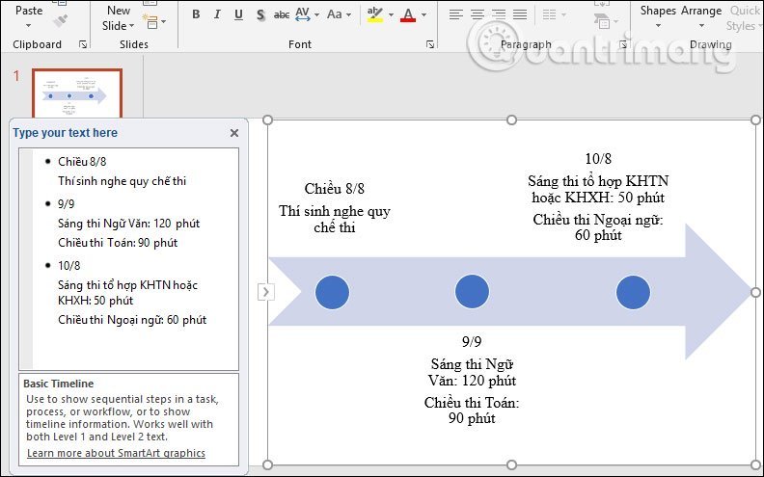Image resolution: width=764 pixels, height=477 pixels.
Task: Close the Type your text here pane
Action: 233,133
